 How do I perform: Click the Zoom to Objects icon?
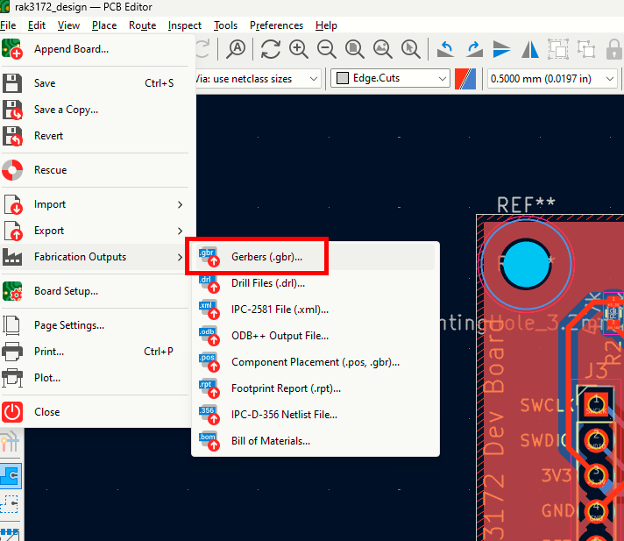coord(383,49)
